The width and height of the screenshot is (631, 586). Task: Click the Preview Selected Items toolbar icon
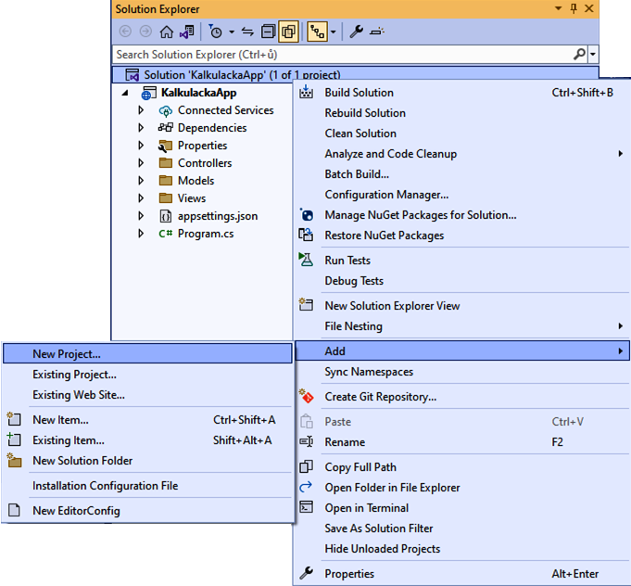[x=377, y=32]
